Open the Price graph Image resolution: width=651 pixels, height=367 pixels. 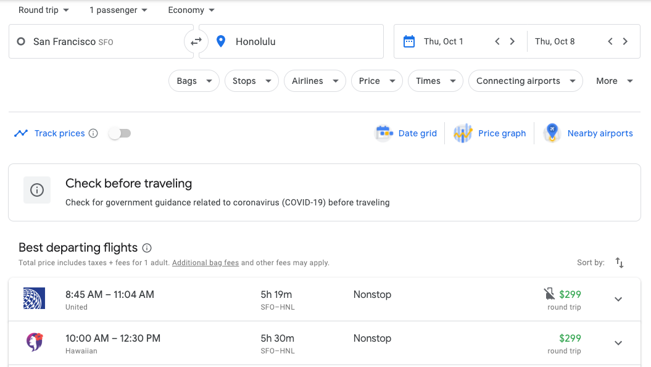coord(490,133)
